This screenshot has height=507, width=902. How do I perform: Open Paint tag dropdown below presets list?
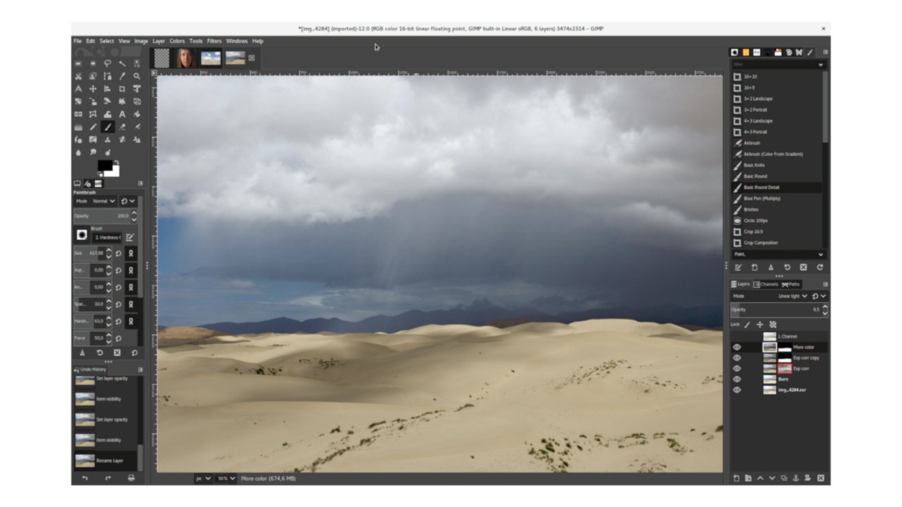pos(778,254)
